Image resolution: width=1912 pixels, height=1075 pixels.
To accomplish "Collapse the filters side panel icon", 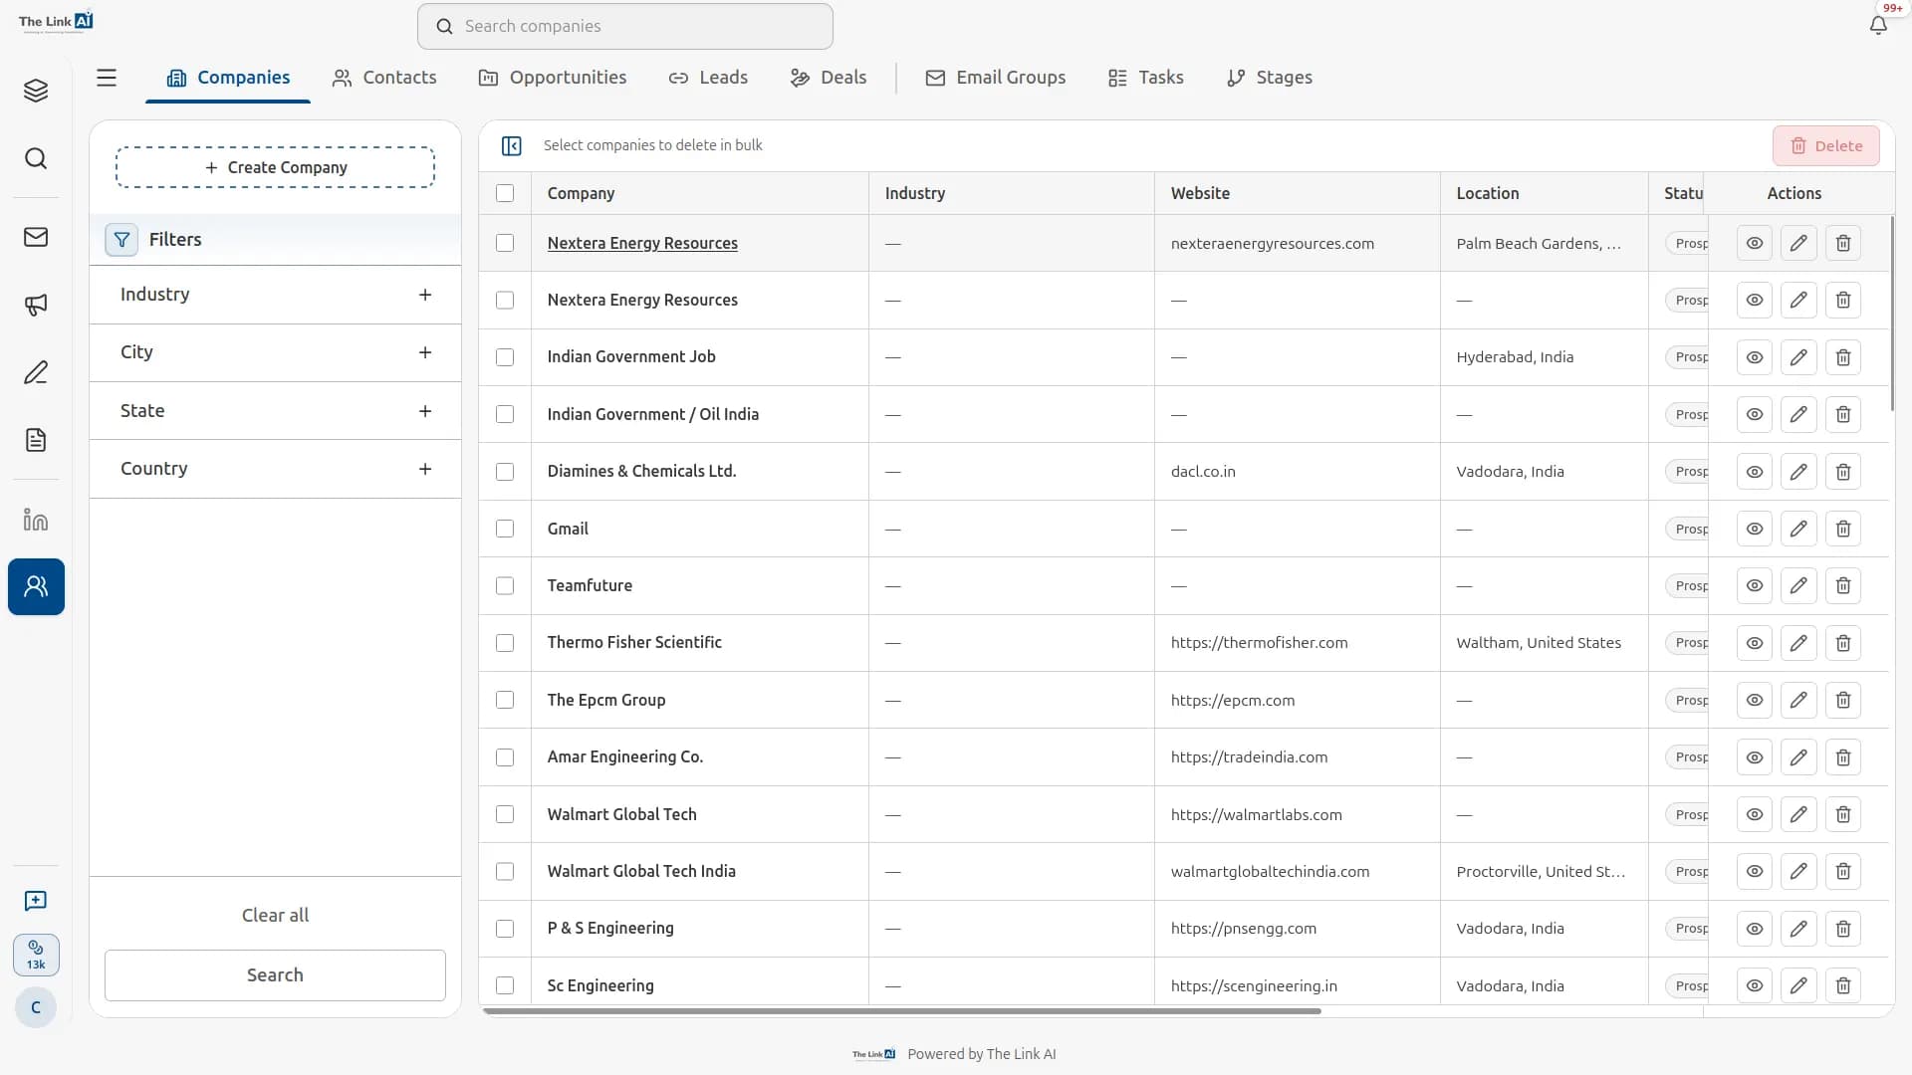I will (x=512, y=145).
